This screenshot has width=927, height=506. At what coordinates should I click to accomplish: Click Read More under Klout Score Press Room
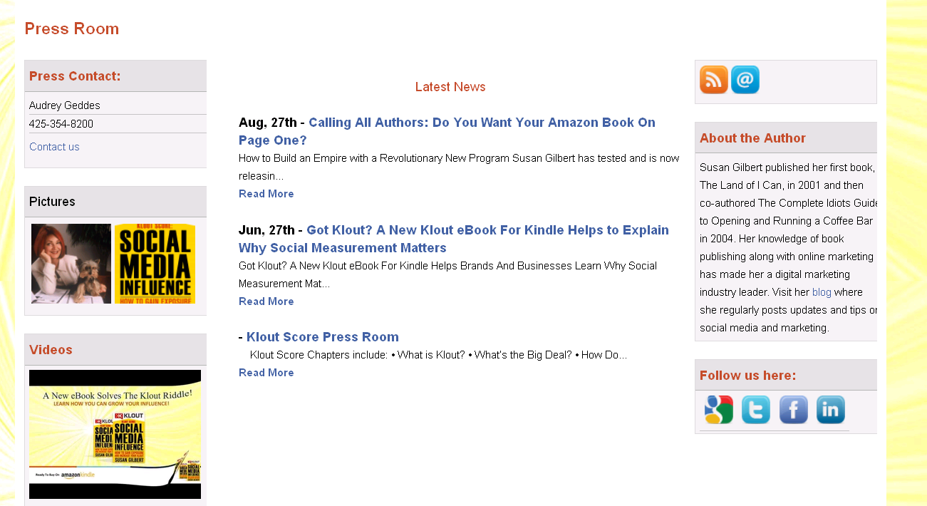click(266, 373)
